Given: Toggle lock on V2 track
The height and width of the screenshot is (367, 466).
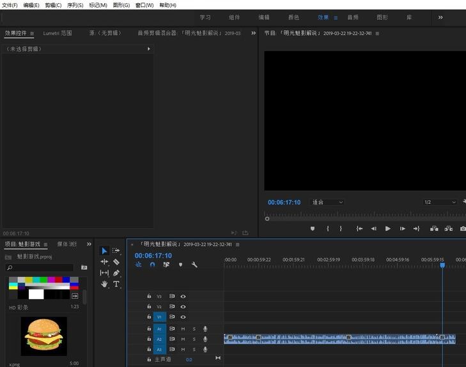Looking at the screenshot, I should coord(149,307).
